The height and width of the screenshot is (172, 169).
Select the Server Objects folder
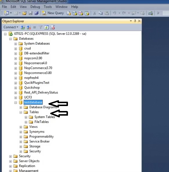(29, 161)
